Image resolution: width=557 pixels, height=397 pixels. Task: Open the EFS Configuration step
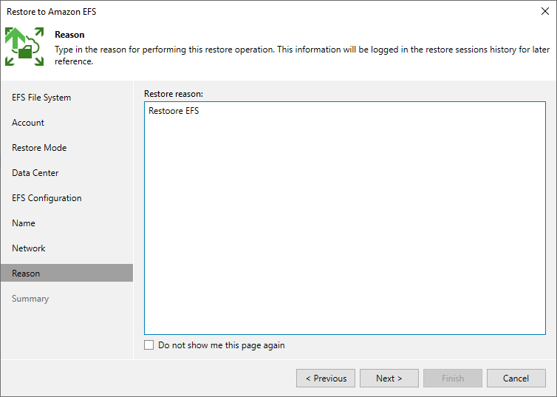point(47,198)
